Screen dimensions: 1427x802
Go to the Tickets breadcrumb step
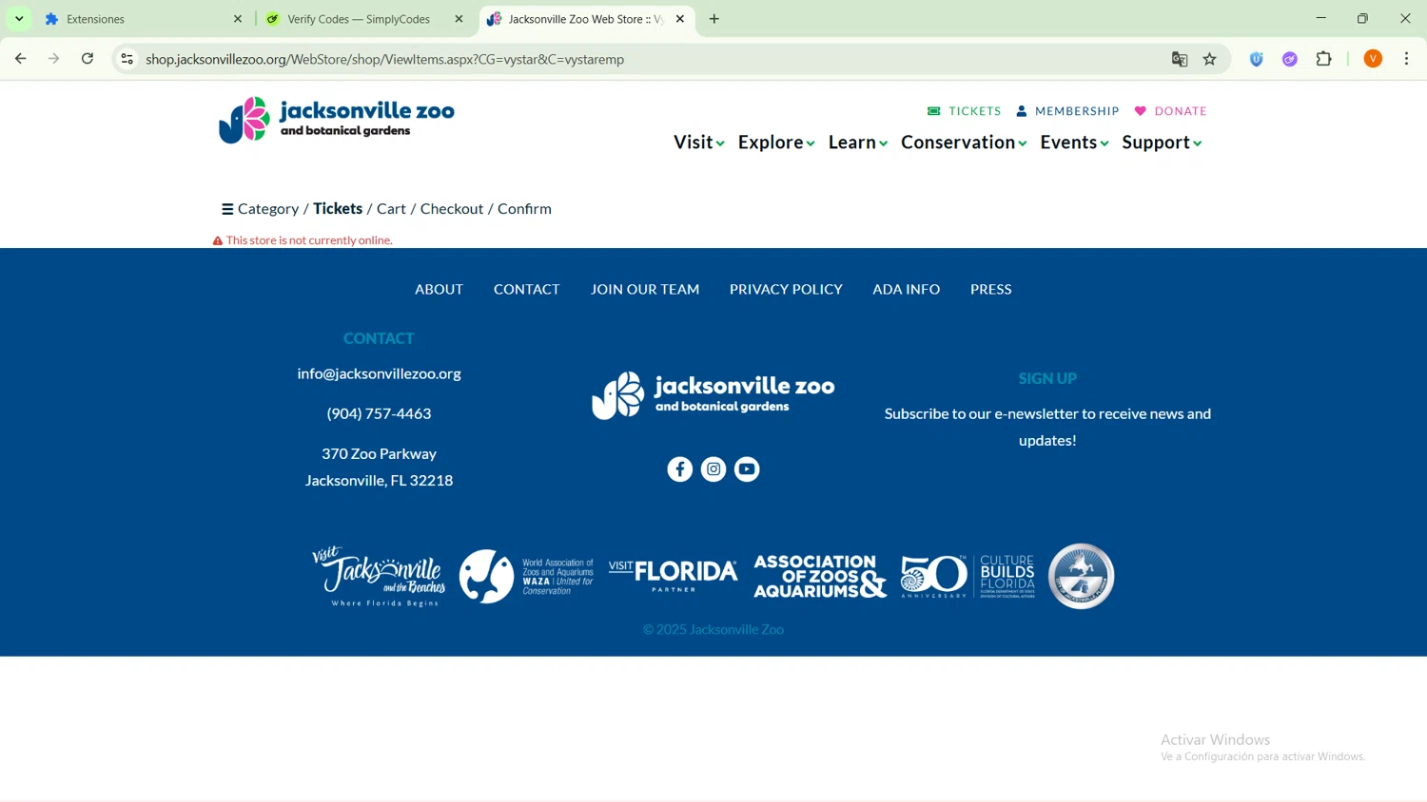(x=338, y=209)
